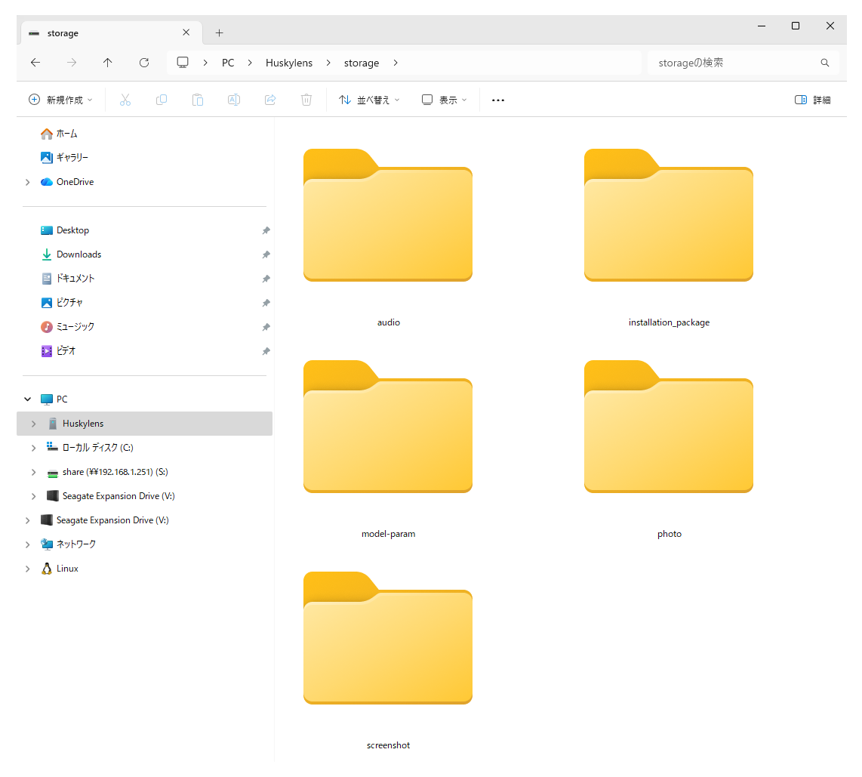Click the Rename icon in toolbar
The height and width of the screenshot is (777, 862).
tap(234, 100)
